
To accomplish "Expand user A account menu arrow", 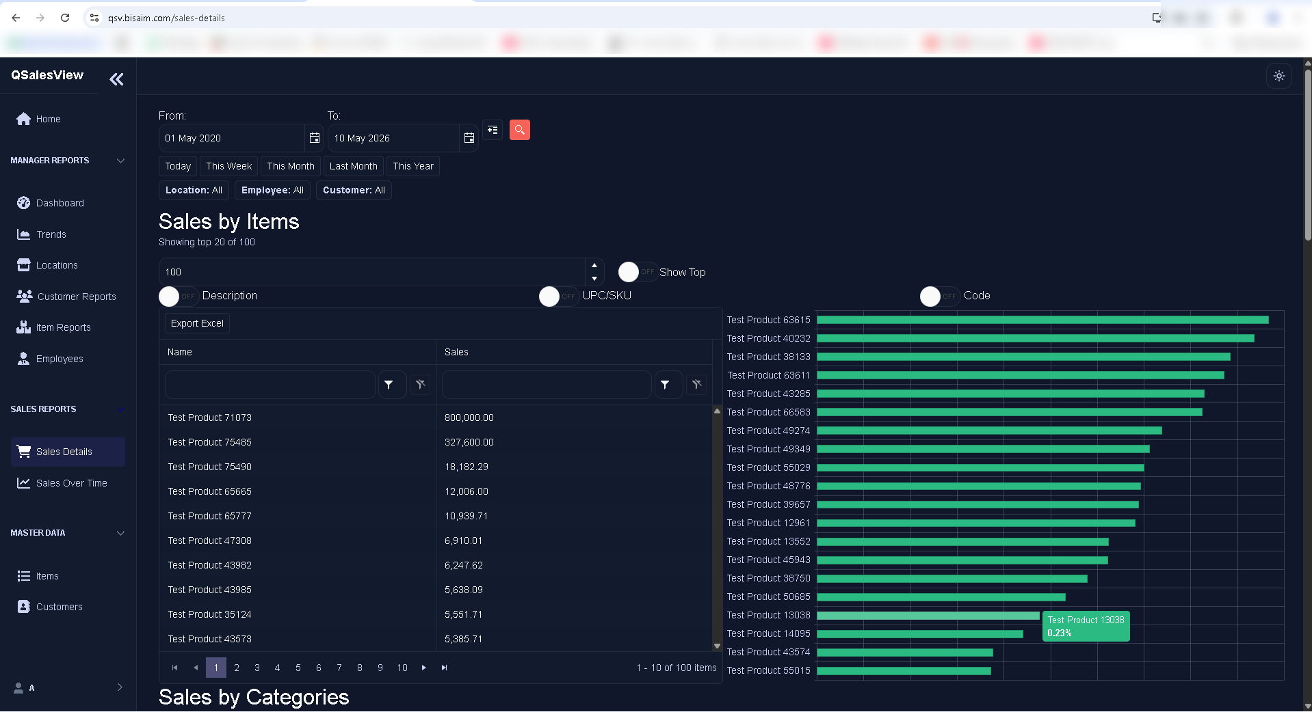I will [x=120, y=687].
